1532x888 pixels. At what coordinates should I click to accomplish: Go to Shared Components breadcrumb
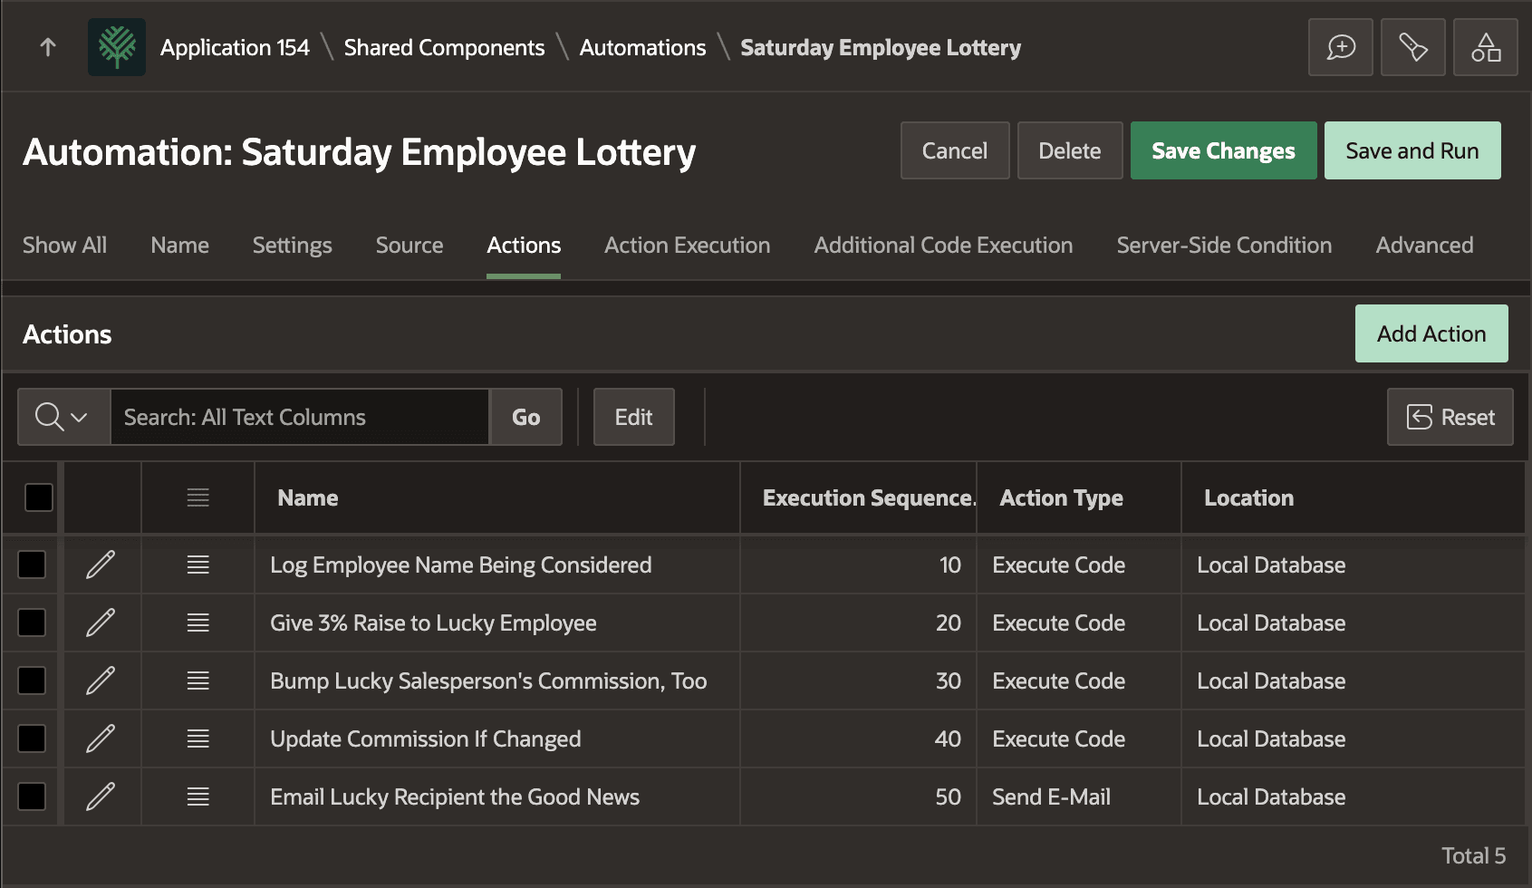click(x=444, y=47)
